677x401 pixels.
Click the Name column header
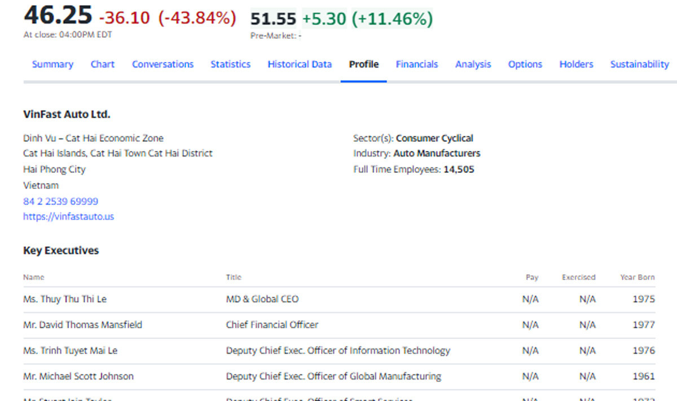[x=33, y=277]
